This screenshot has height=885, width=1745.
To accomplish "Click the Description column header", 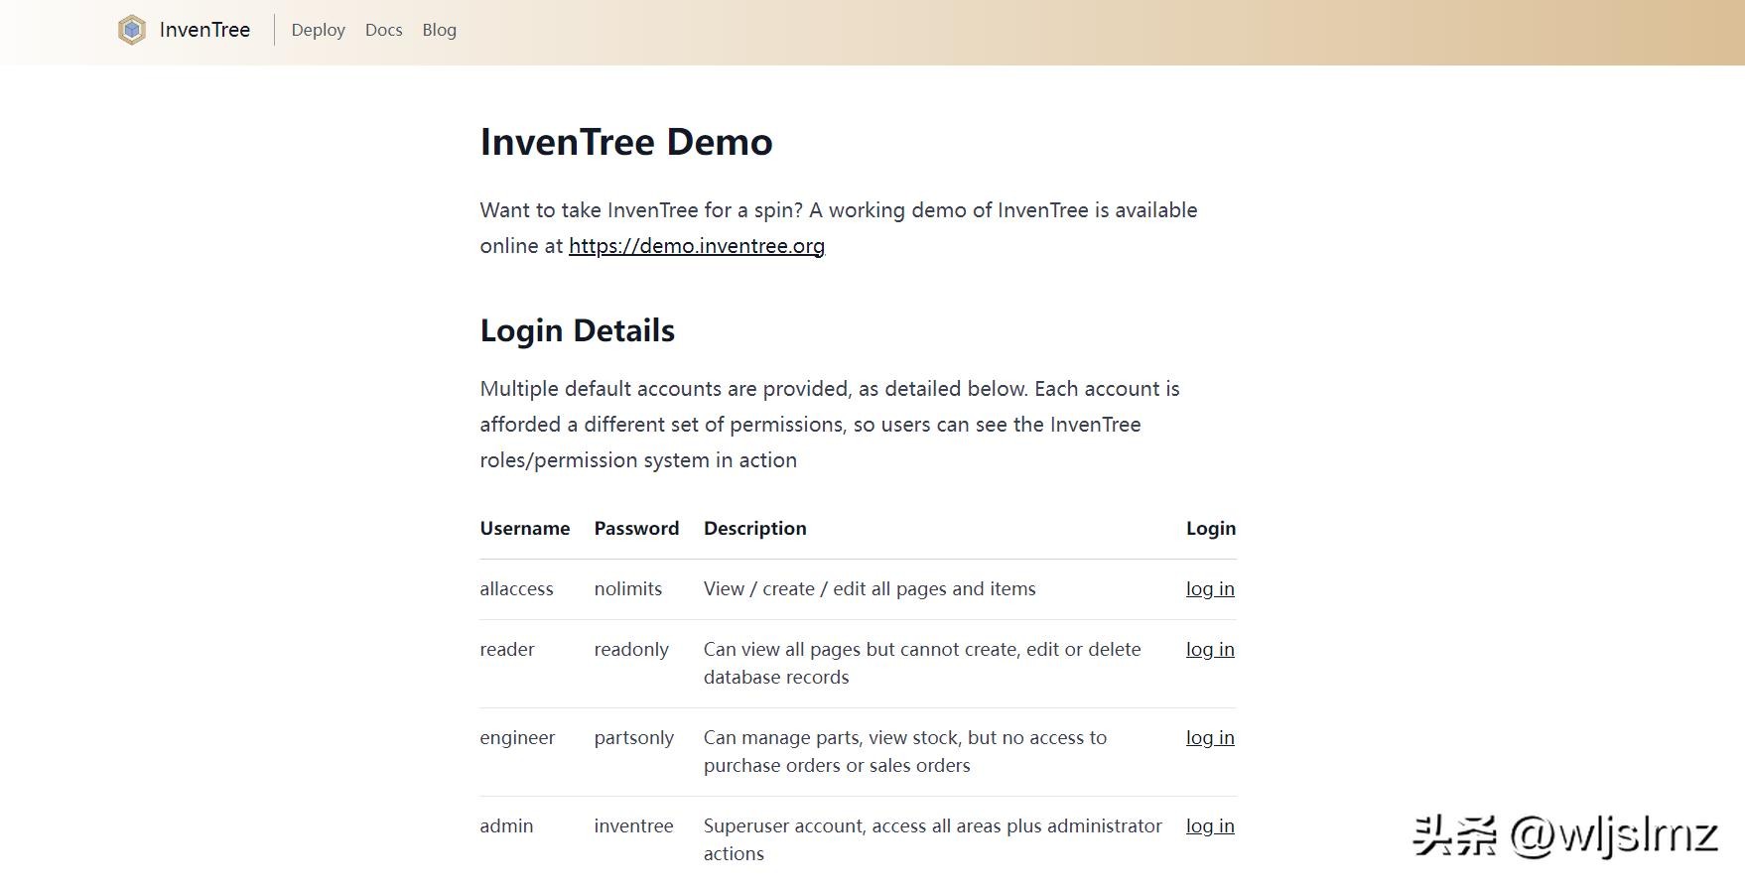I will click(x=754, y=529).
